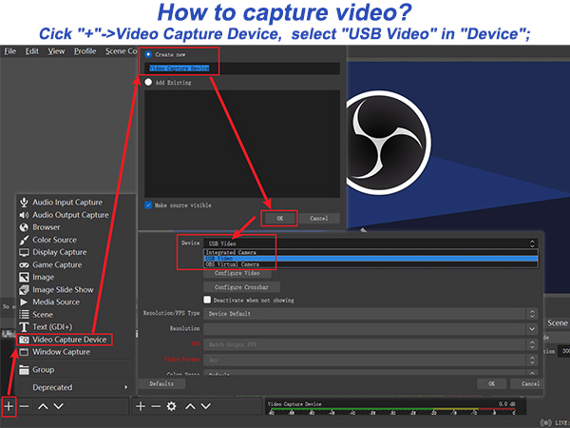Click Cancel in the create source dialog
The width and height of the screenshot is (570, 428).
(319, 219)
